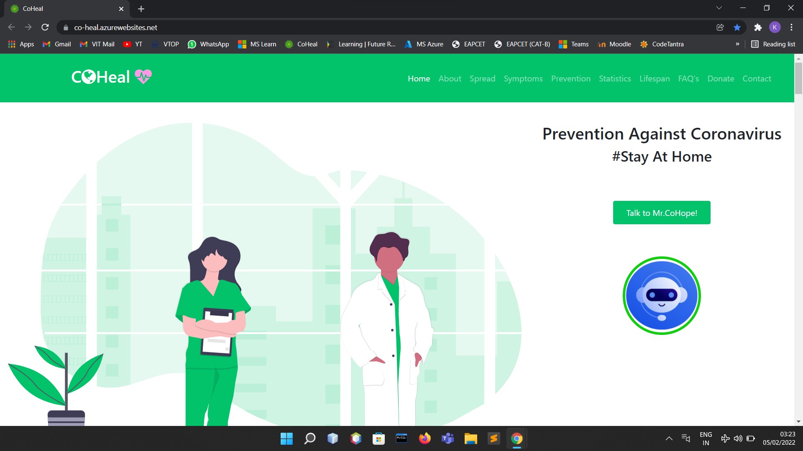Show hidden system tray icons

point(669,438)
